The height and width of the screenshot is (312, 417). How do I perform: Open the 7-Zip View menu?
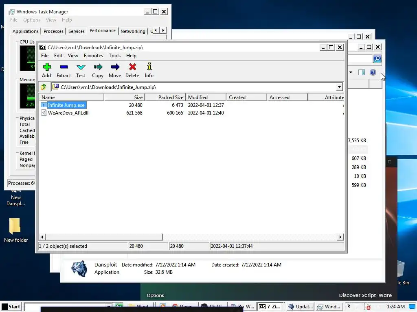pos(73,55)
